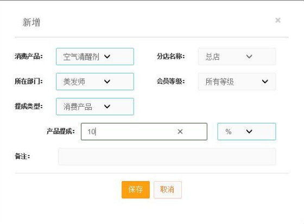This screenshot has height=224, width=304.
Task: Open the % unit dropdown
Action: pyautogui.click(x=246, y=132)
